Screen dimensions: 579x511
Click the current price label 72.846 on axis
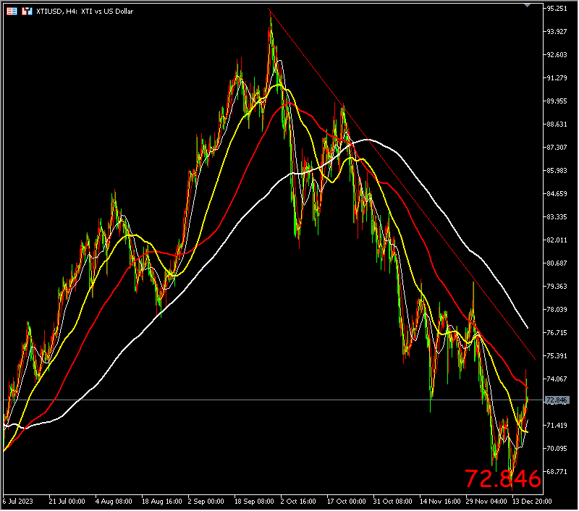[557, 400]
